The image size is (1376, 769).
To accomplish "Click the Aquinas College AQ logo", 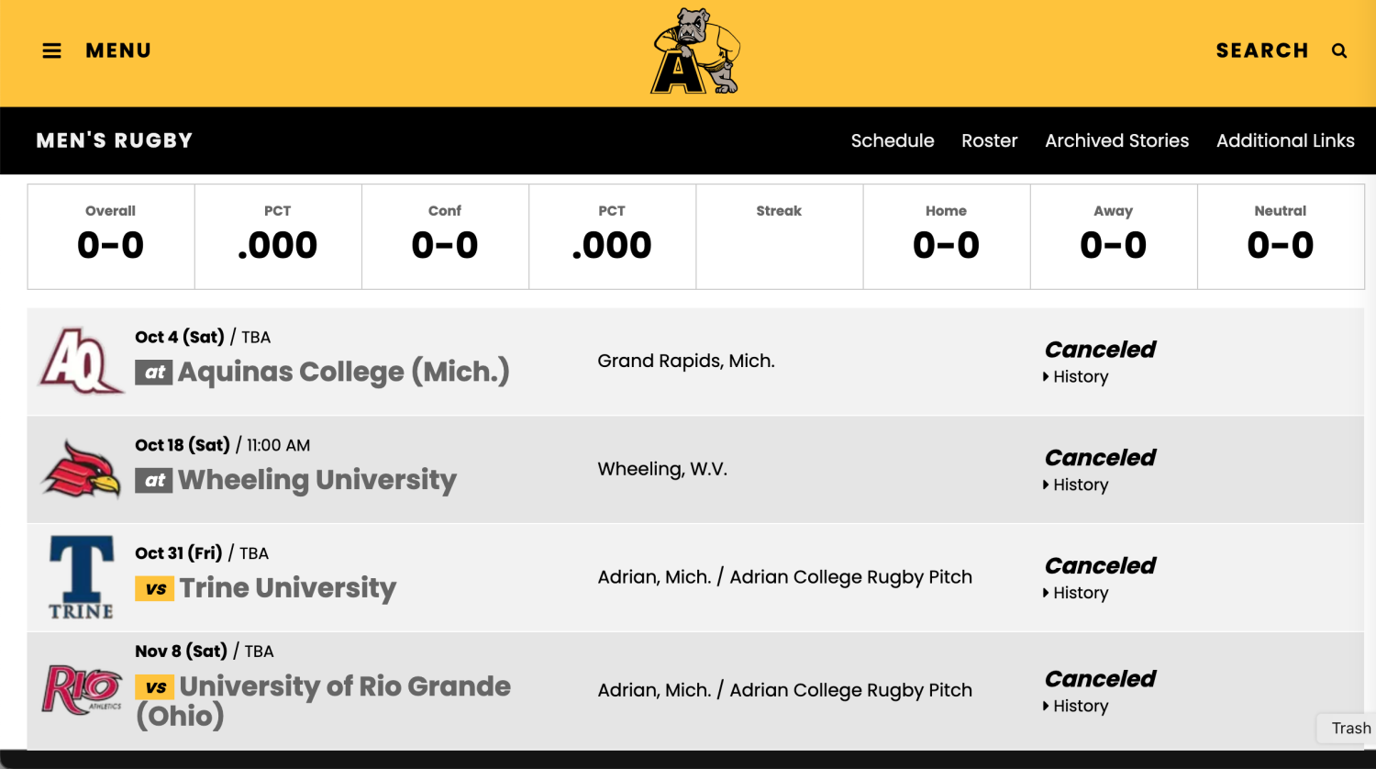I will pyautogui.click(x=81, y=362).
